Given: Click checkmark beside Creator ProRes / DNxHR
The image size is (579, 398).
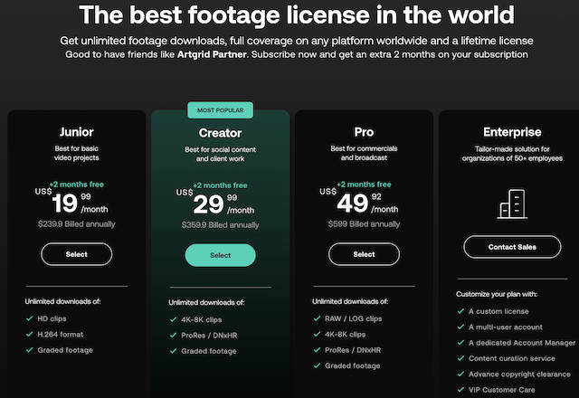Looking at the screenshot, I should click(173, 336).
